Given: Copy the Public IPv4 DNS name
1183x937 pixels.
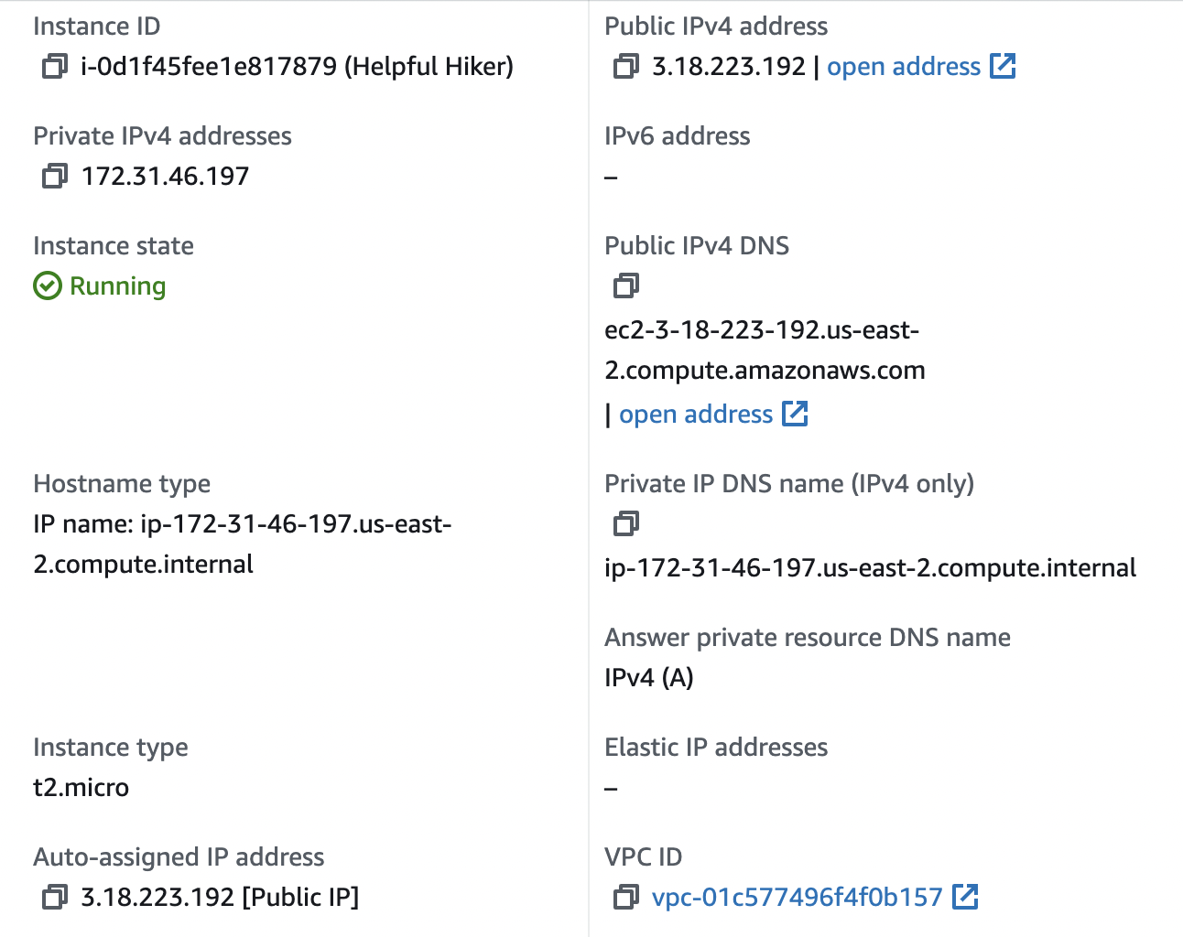Looking at the screenshot, I should click(x=626, y=286).
